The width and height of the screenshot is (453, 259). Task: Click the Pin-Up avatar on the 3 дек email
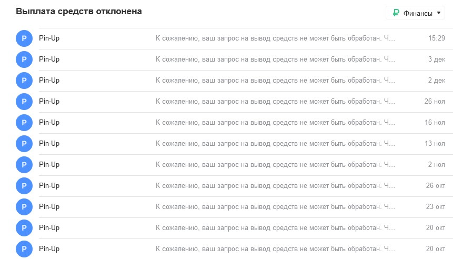click(x=24, y=59)
